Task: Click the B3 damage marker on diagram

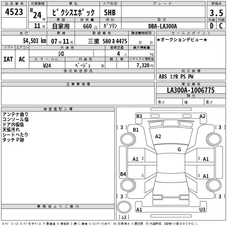Action: tap(139, 116)
